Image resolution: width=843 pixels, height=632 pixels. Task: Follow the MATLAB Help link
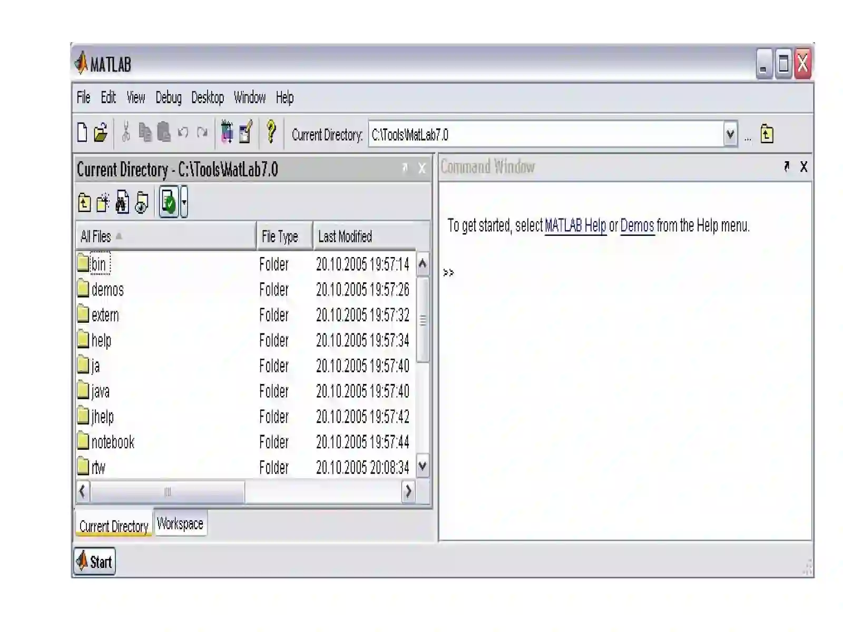point(575,226)
